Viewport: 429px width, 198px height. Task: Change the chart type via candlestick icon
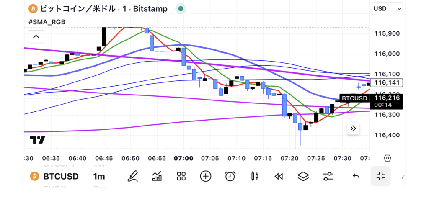[x=254, y=176]
